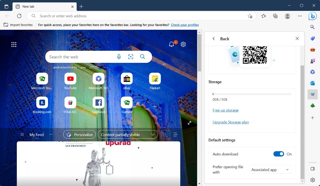Screen dimensions: 320x186
Task: Click the address bar field
Action: tap(141, 16)
